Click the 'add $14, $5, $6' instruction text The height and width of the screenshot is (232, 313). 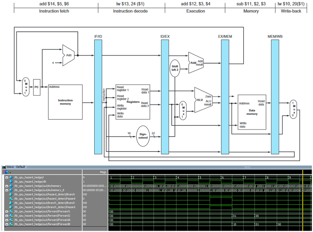tap(54, 4)
